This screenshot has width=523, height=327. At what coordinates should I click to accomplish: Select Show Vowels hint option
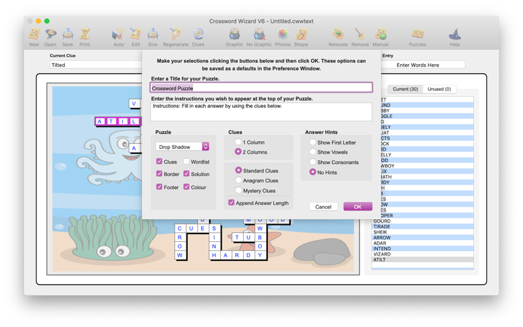pos(312,152)
